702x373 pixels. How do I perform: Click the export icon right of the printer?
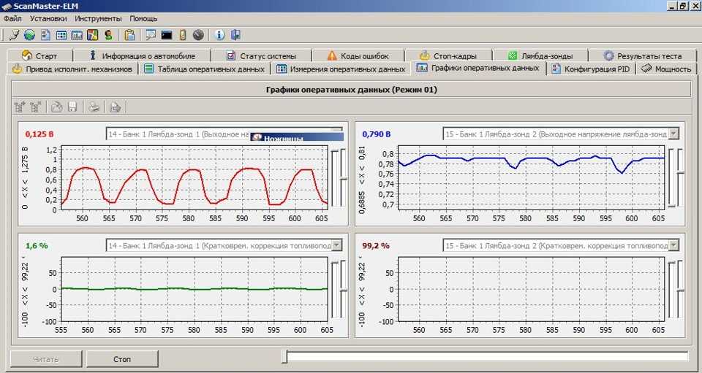click(x=115, y=107)
